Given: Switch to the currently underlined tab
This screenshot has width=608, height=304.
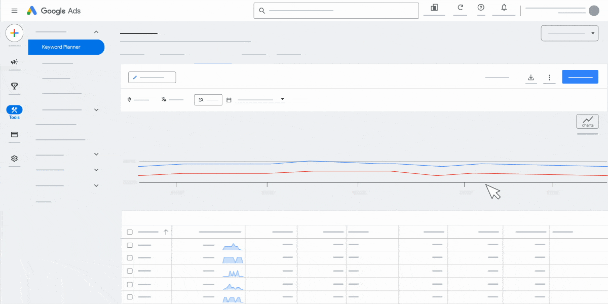Looking at the screenshot, I should 213,56.
